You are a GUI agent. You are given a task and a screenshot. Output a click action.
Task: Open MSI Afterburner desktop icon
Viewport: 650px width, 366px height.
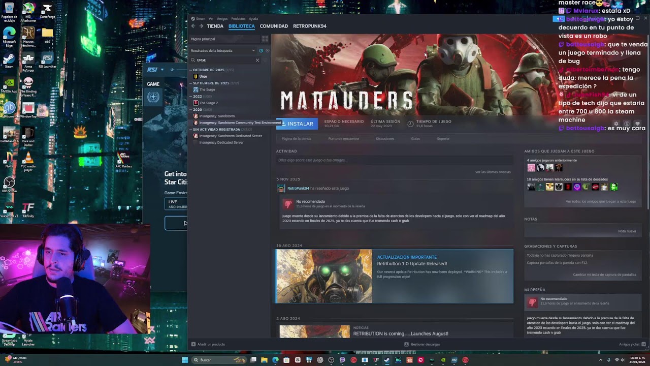(x=28, y=12)
